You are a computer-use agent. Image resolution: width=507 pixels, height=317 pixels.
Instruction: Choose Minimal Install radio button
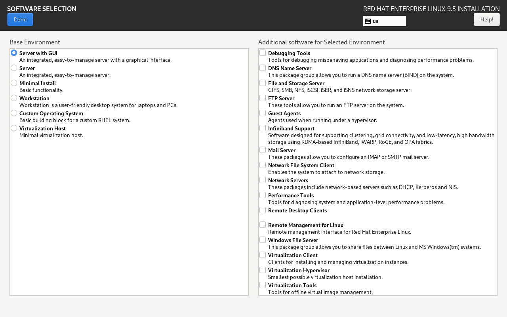point(14,83)
